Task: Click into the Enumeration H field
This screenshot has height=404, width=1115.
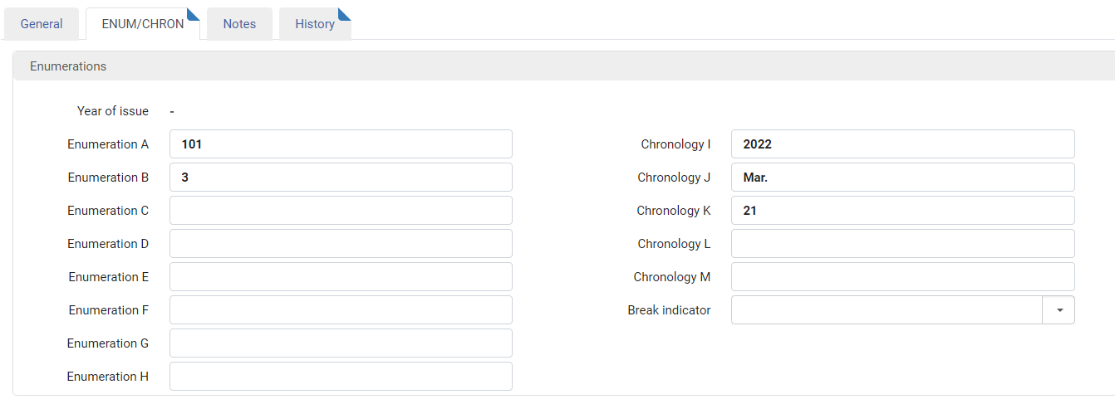Action: (x=341, y=377)
